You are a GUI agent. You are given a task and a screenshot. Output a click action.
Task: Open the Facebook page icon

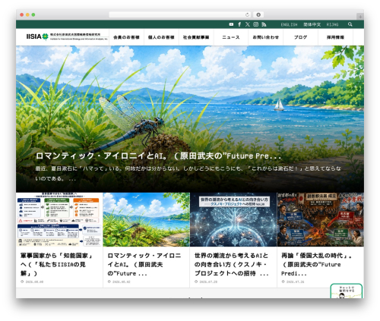239,24
